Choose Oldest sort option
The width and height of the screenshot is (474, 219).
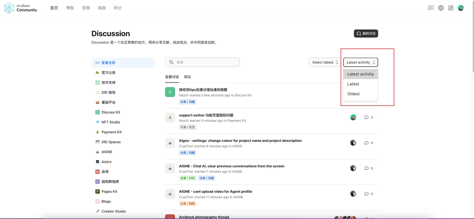tap(361, 94)
